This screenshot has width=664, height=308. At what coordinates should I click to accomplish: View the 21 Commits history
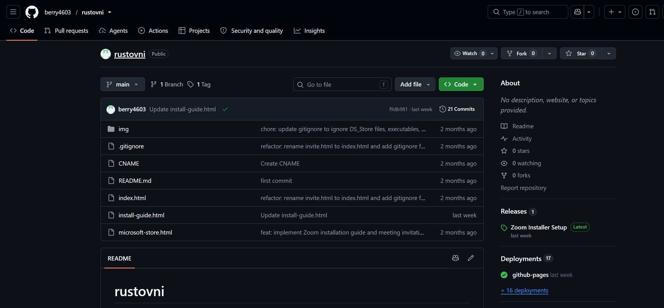tap(457, 109)
